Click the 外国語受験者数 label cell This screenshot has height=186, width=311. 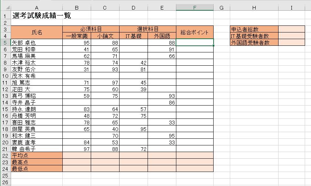(x=254, y=42)
